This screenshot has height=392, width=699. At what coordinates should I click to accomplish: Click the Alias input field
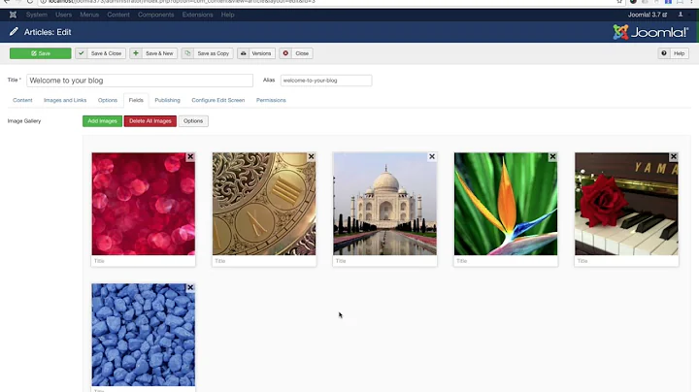click(x=326, y=81)
